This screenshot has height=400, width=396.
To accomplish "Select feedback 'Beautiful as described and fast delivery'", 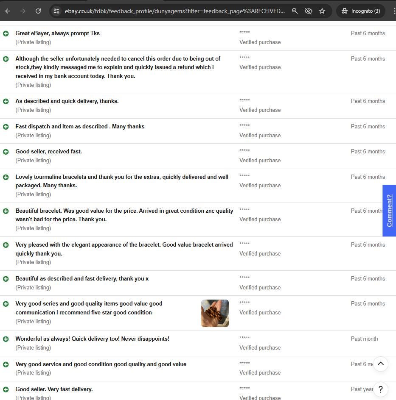I will click(x=82, y=278).
